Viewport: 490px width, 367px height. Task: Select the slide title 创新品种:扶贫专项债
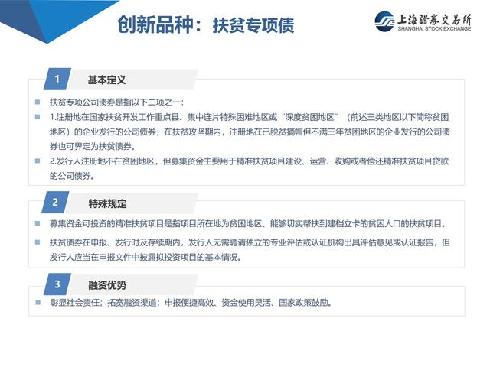pyautogui.click(x=206, y=24)
